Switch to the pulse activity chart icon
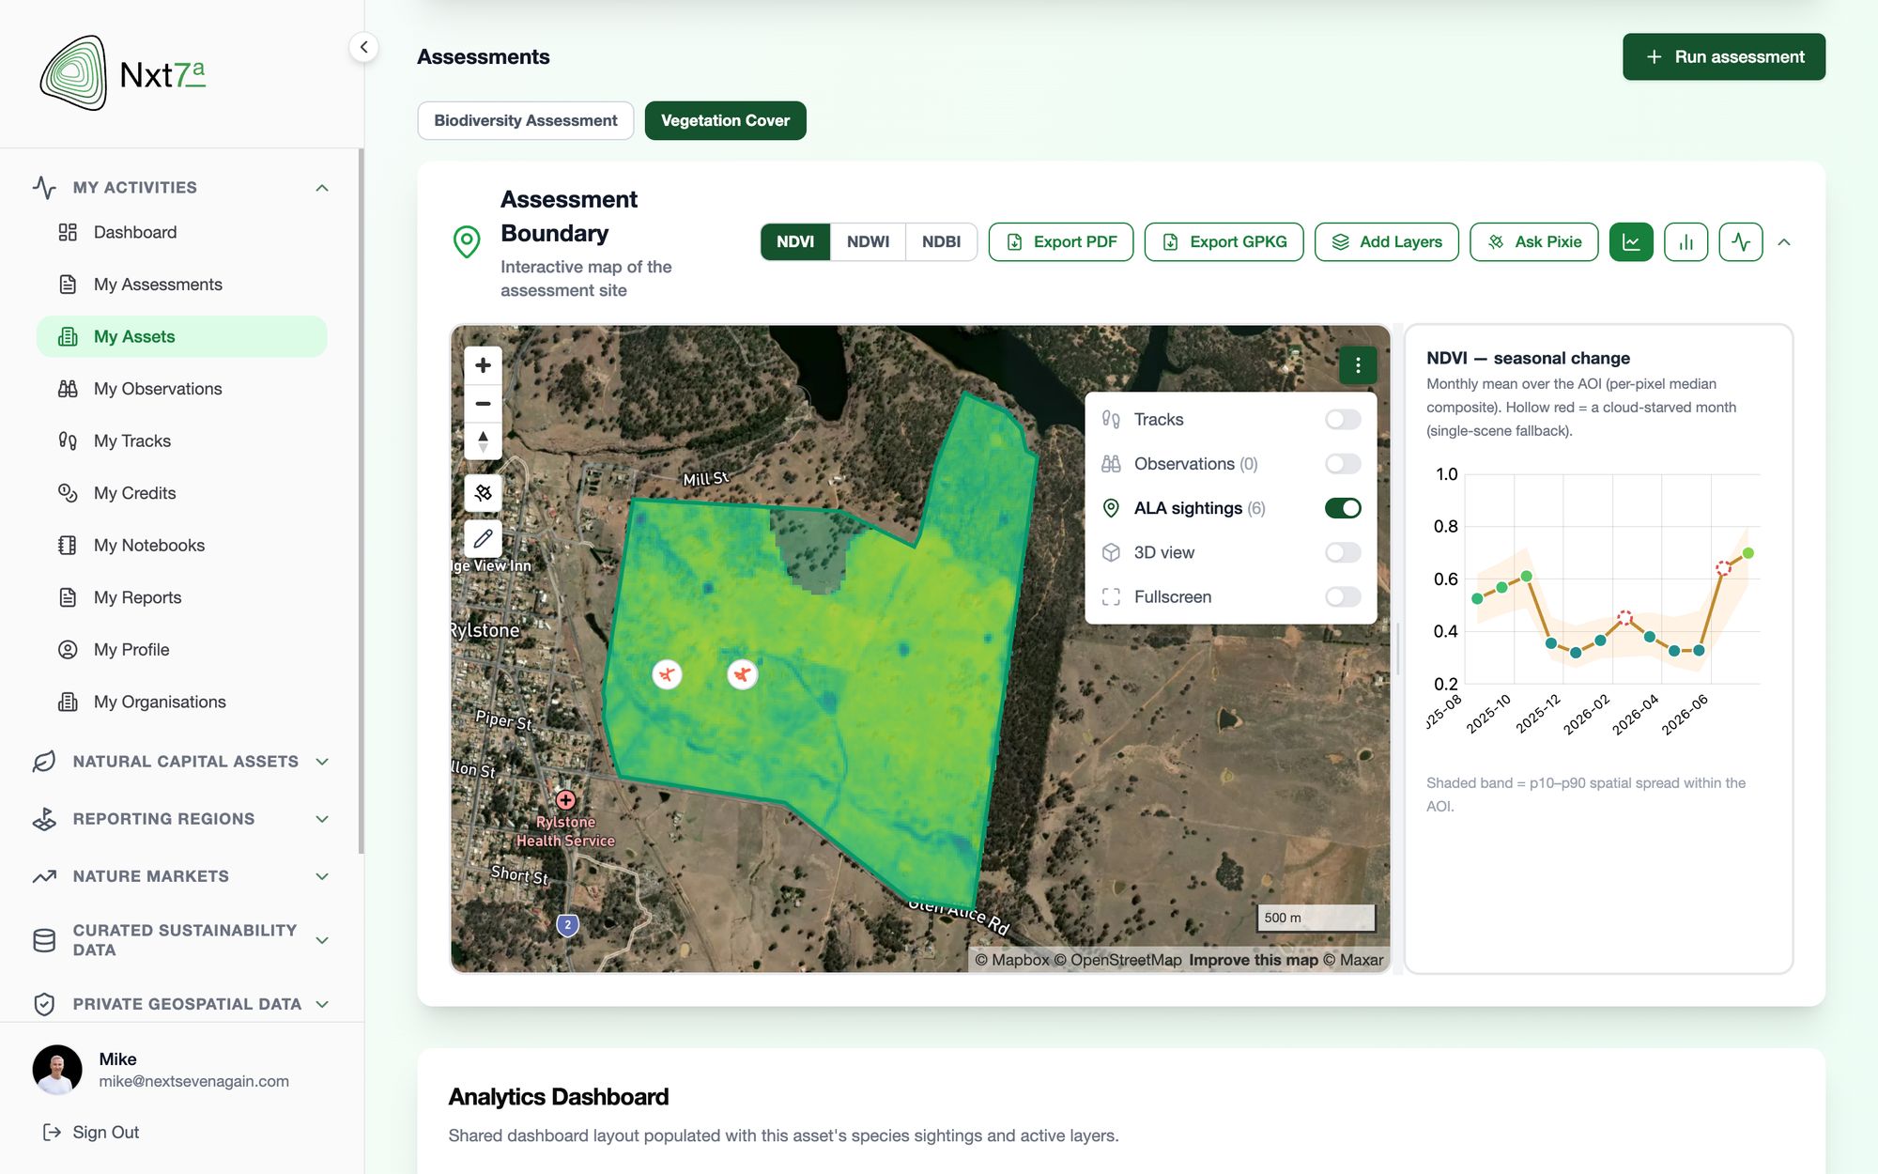1878x1174 pixels. (x=1741, y=242)
